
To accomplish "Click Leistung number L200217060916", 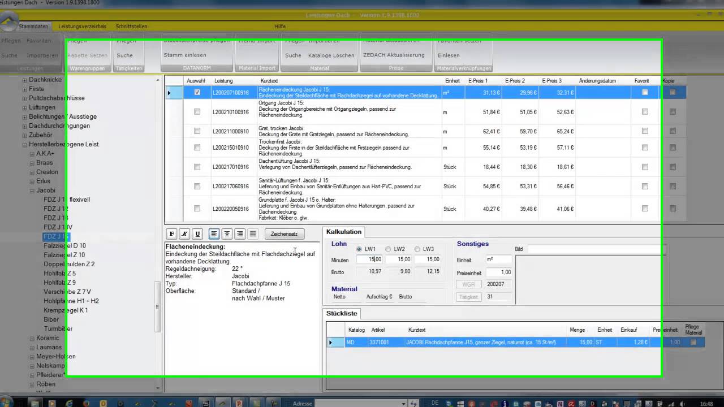I will (231, 187).
